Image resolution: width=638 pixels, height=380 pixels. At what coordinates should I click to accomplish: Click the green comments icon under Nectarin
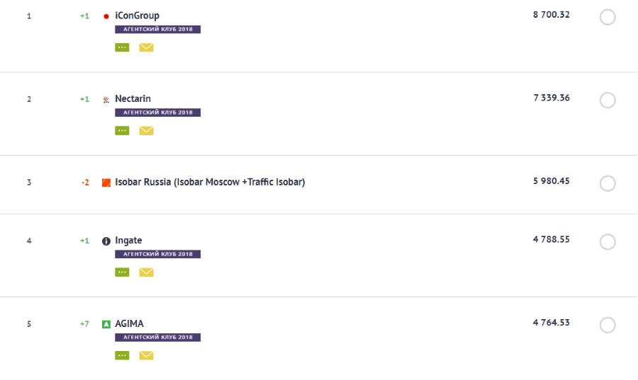pos(122,130)
